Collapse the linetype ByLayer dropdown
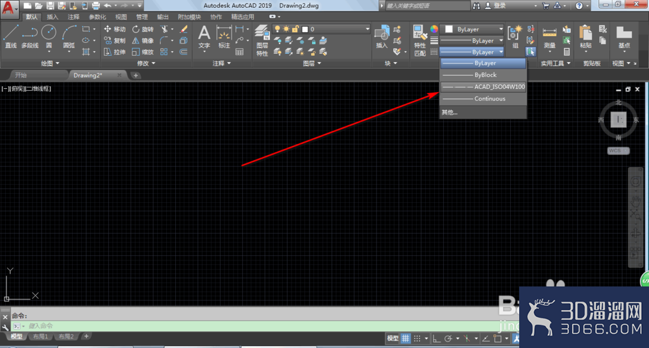Image resolution: width=649 pixels, height=348 pixels. (x=472, y=52)
